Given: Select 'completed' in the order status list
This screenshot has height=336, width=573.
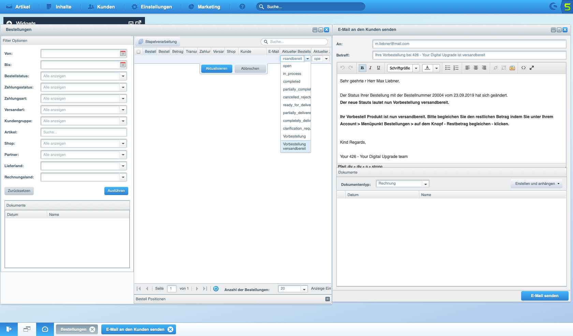Looking at the screenshot, I should (x=295, y=81).
